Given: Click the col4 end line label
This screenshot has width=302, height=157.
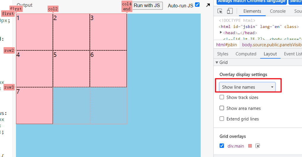Looking at the screenshot, I should 127,6.
